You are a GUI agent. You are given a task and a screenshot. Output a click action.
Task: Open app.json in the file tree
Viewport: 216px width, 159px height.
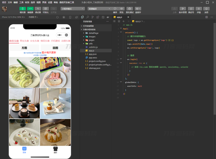click(93, 54)
